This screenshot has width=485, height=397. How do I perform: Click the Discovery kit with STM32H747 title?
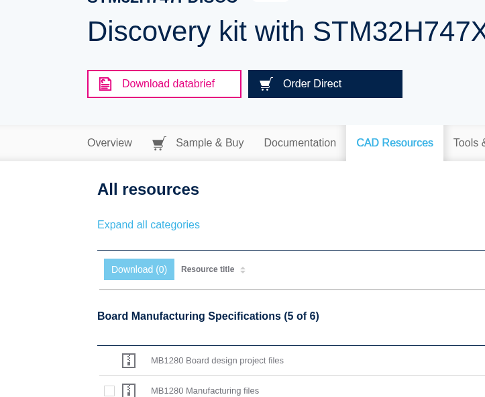pos(286,32)
